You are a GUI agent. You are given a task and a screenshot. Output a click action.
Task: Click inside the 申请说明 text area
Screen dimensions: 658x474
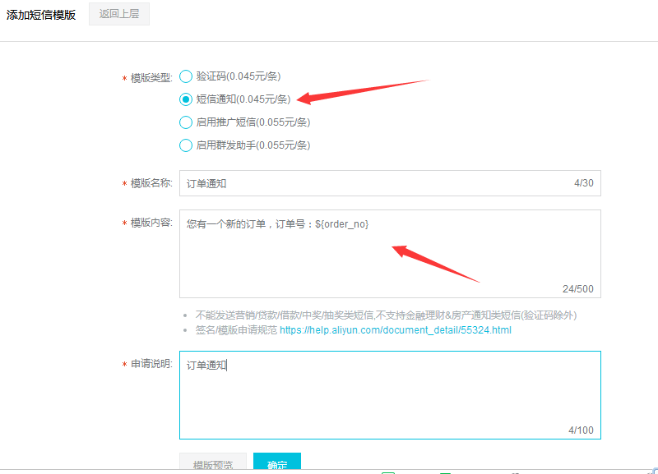coord(390,395)
